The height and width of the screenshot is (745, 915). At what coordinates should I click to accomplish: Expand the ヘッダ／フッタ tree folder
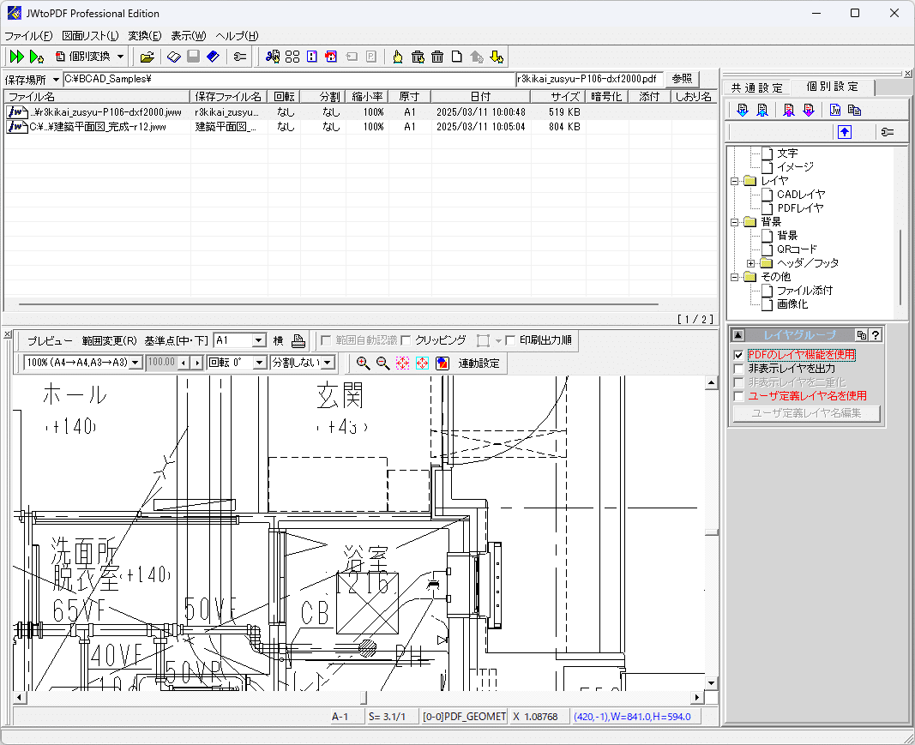750,263
